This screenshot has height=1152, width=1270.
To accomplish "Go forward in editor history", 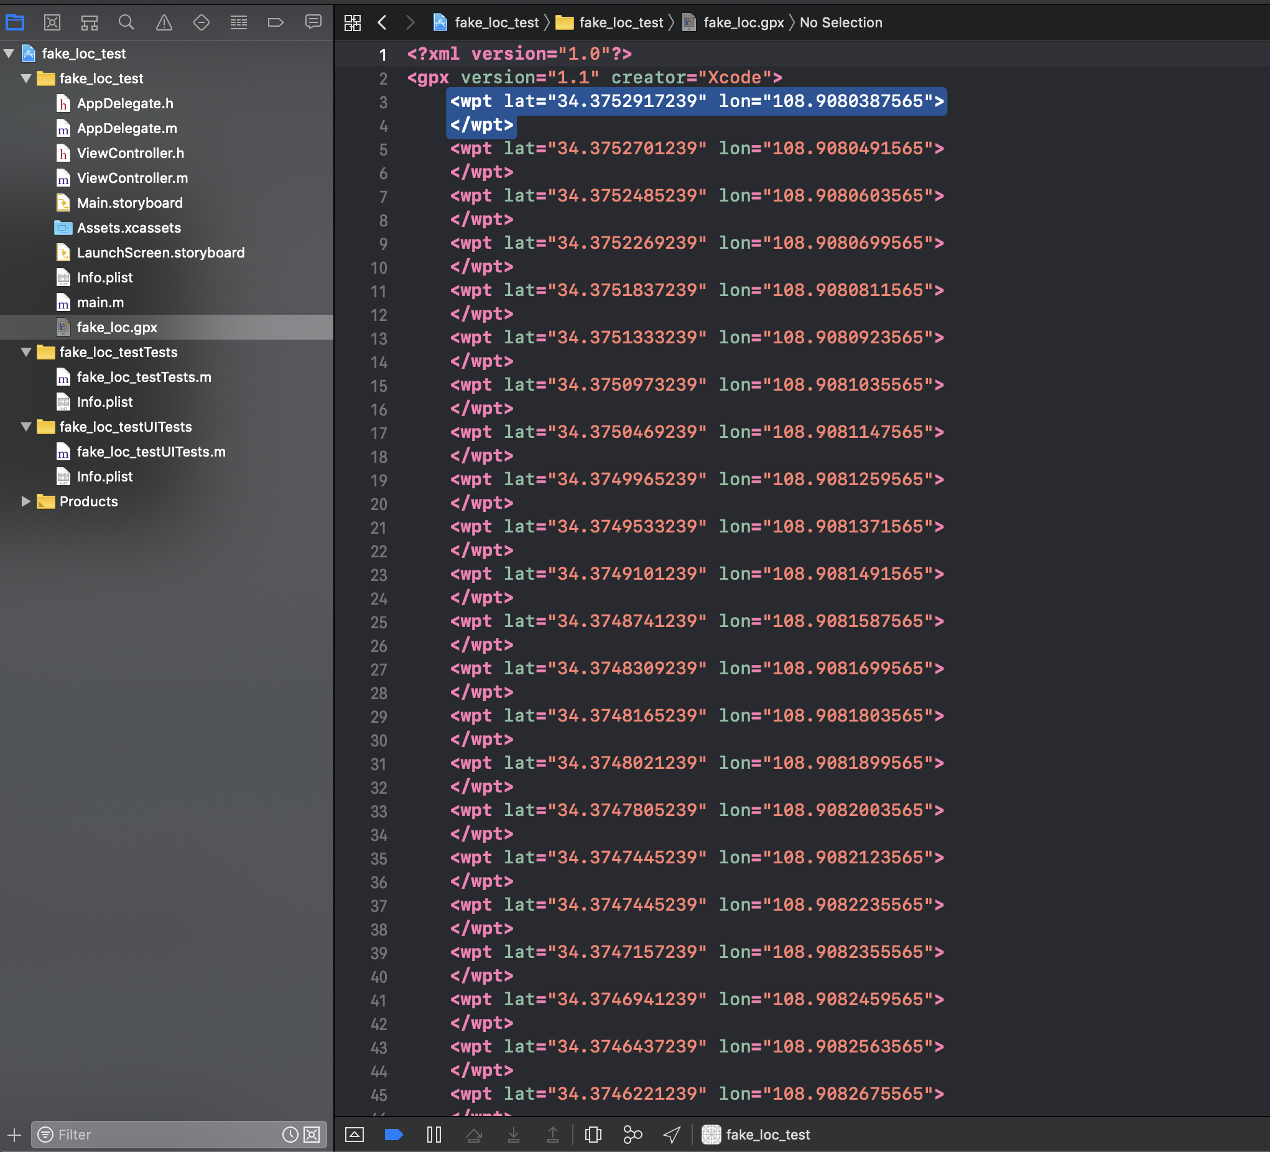I will coord(410,22).
